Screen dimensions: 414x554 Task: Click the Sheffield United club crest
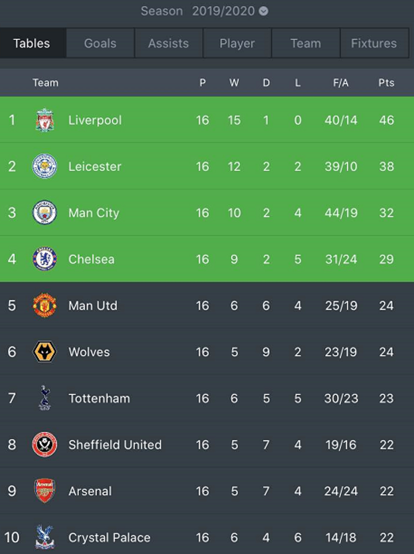tap(44, 445)
